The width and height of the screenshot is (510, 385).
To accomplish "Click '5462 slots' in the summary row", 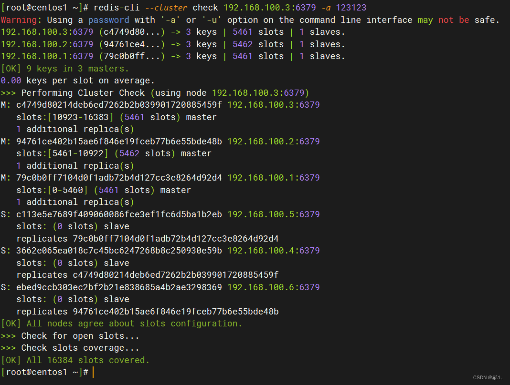I will 258,44.
